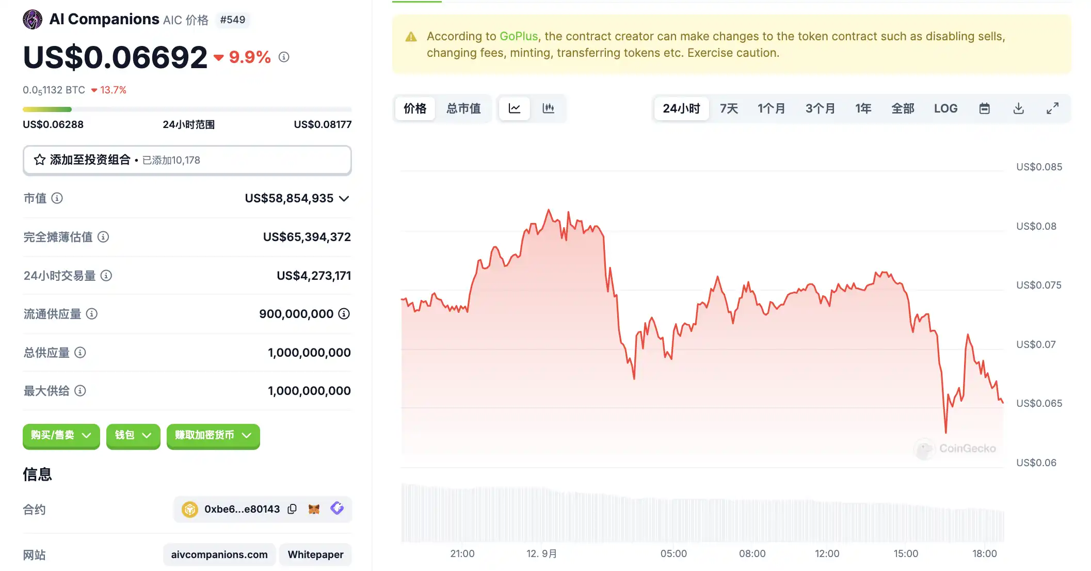Image resolution: width=1091 pixels, height=571 pixels.
Task: Switch to the line chart view icon
Action: point(515,108)
